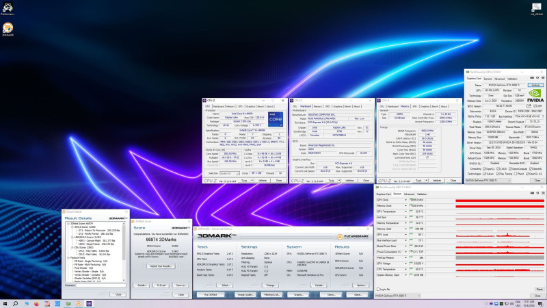Click the screenshot camera icon in GPU-Z Graphics Card window

(x=532, y=78)
